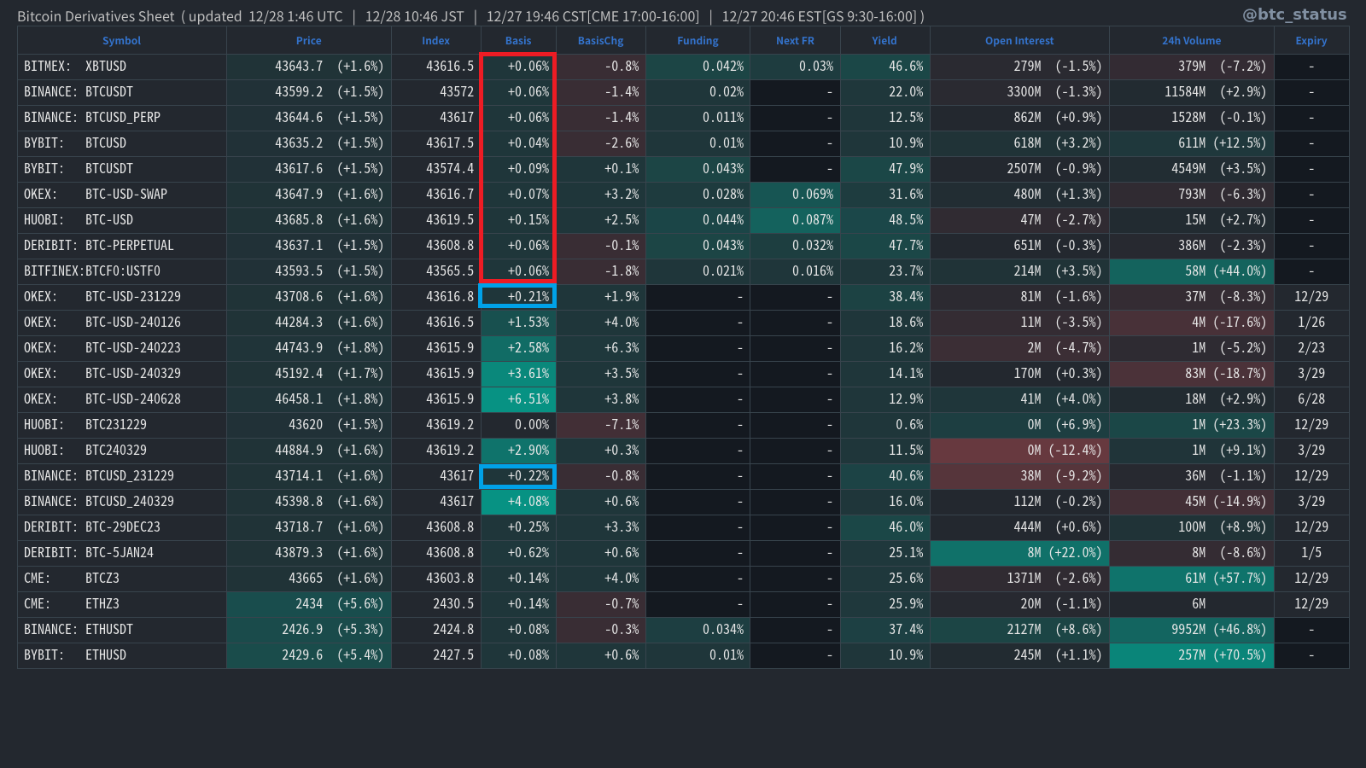Click the Symbol column header

coord(121,41)
